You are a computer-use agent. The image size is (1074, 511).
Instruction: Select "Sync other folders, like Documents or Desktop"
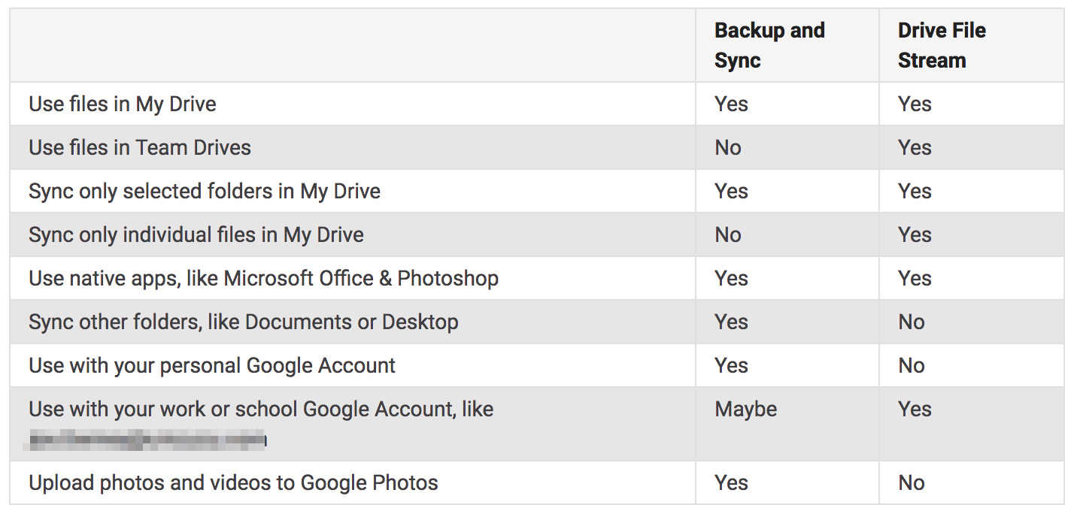click(x=244, y=322)
